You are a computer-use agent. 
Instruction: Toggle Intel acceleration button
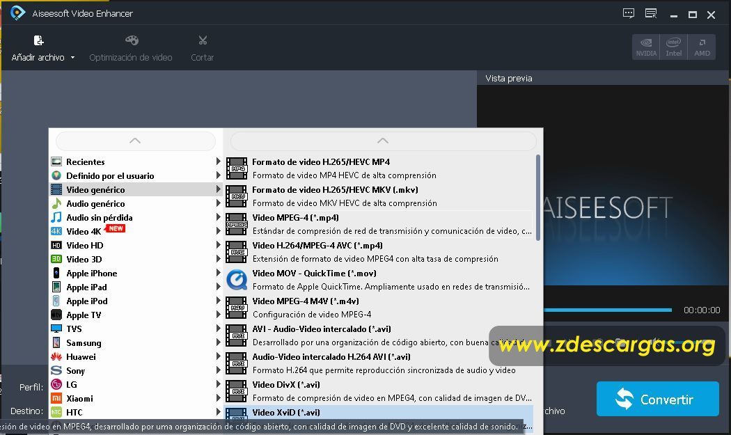pos(674,47)
